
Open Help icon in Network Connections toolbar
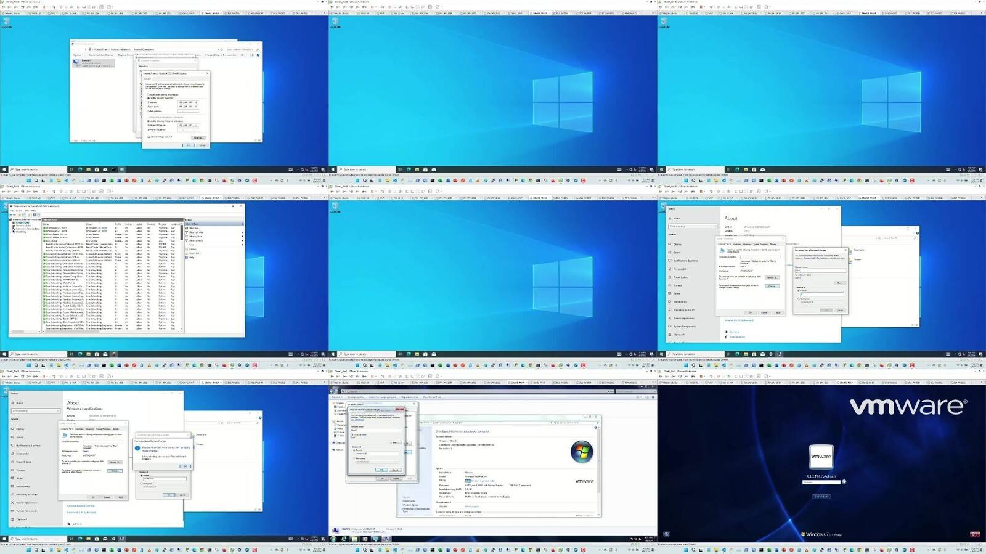[x=258, y=55]
